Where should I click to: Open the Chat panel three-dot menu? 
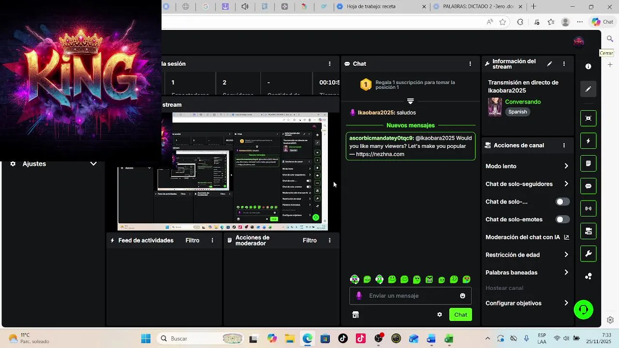click(x=470, y=64)
